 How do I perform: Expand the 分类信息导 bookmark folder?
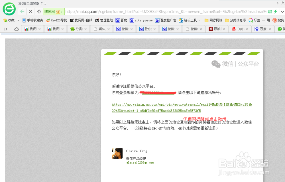tap(236, 20)
